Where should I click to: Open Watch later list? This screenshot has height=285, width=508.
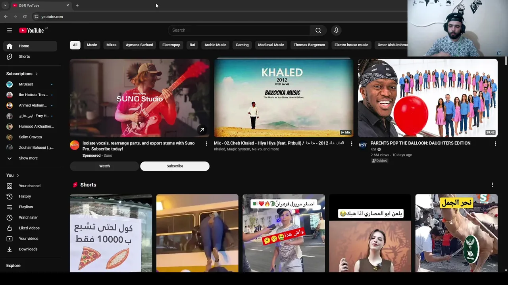(x=30, y=217)
